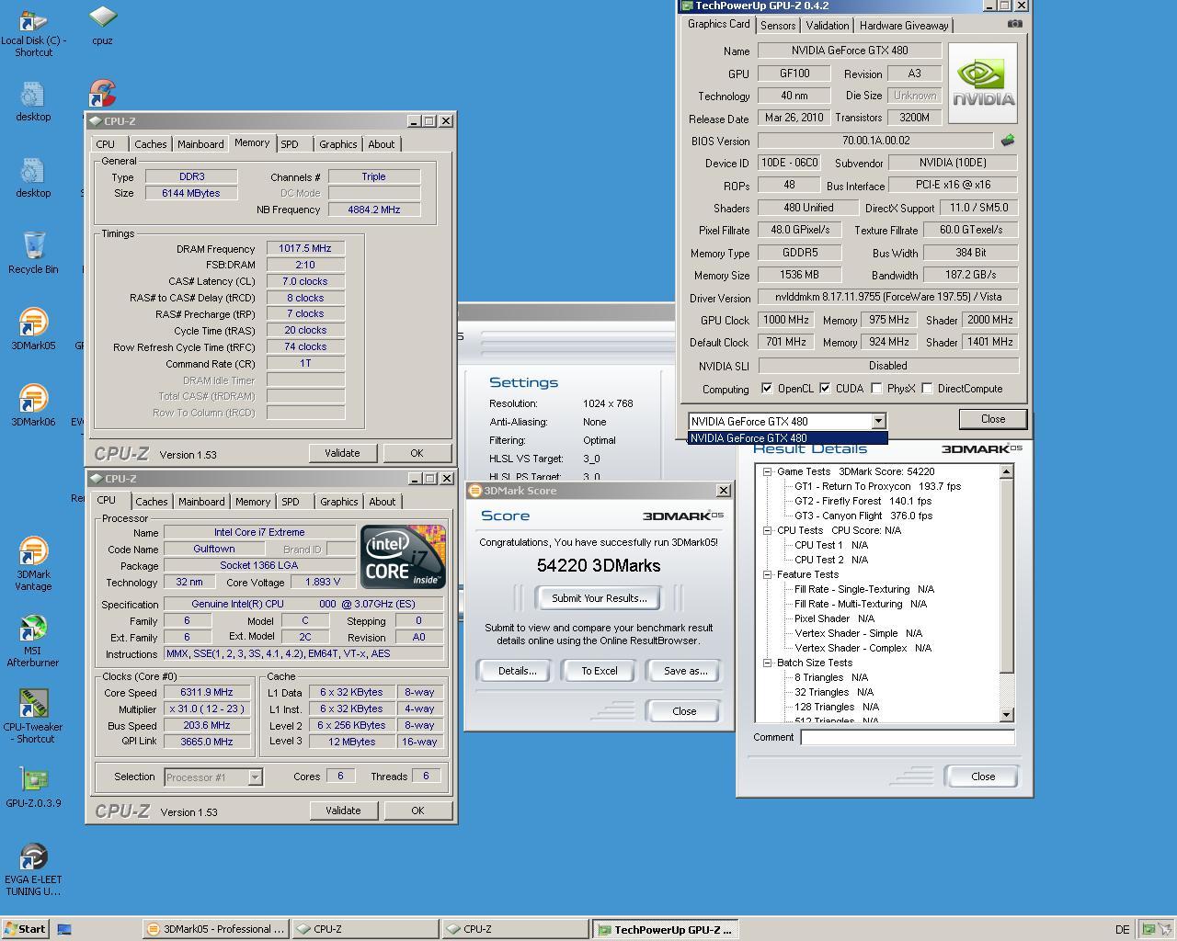Click Validate in the memory CPU-Z window
Image resolution: width=1177 pixels, height=941 pixels.
342,453
